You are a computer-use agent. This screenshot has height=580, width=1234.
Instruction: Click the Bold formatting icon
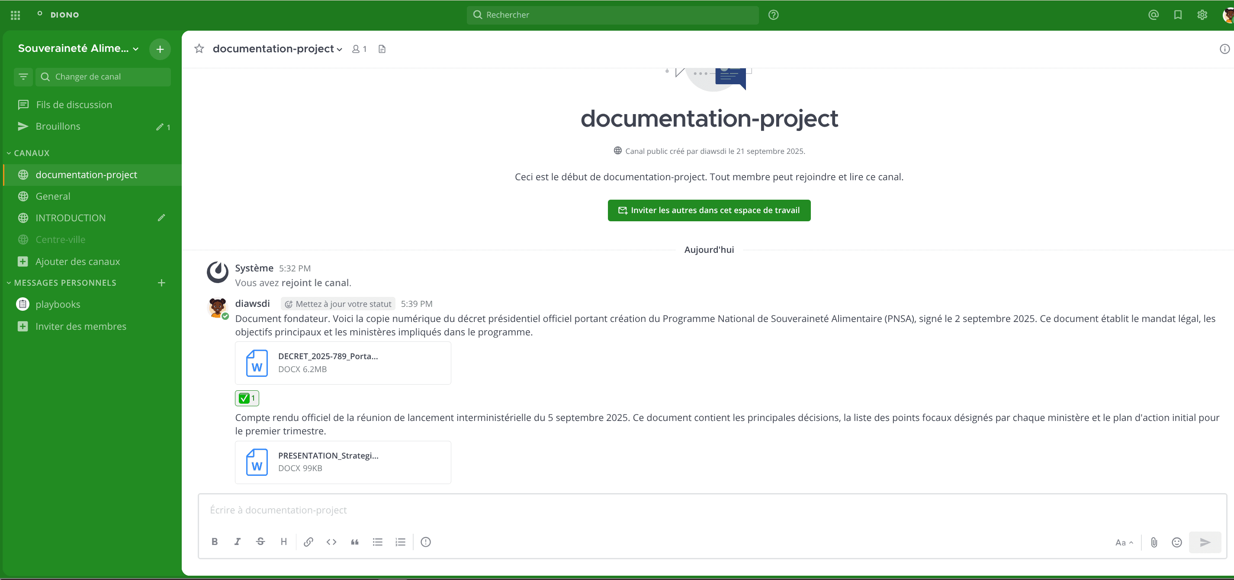(x=214, y=542)
